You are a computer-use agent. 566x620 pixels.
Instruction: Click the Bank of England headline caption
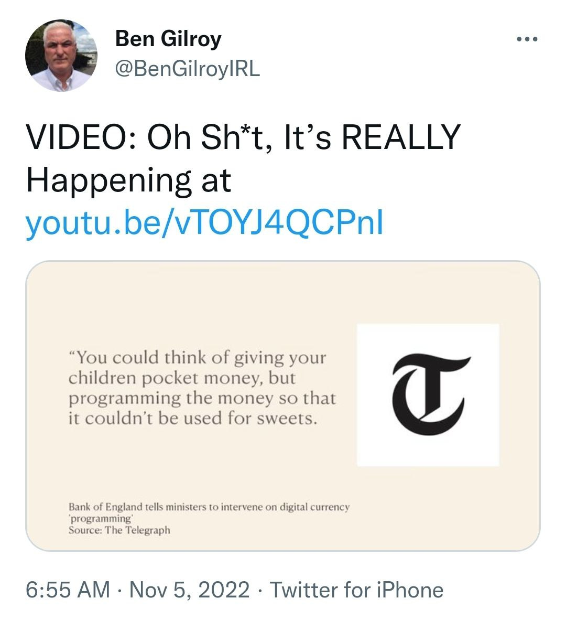click(209, 507)
